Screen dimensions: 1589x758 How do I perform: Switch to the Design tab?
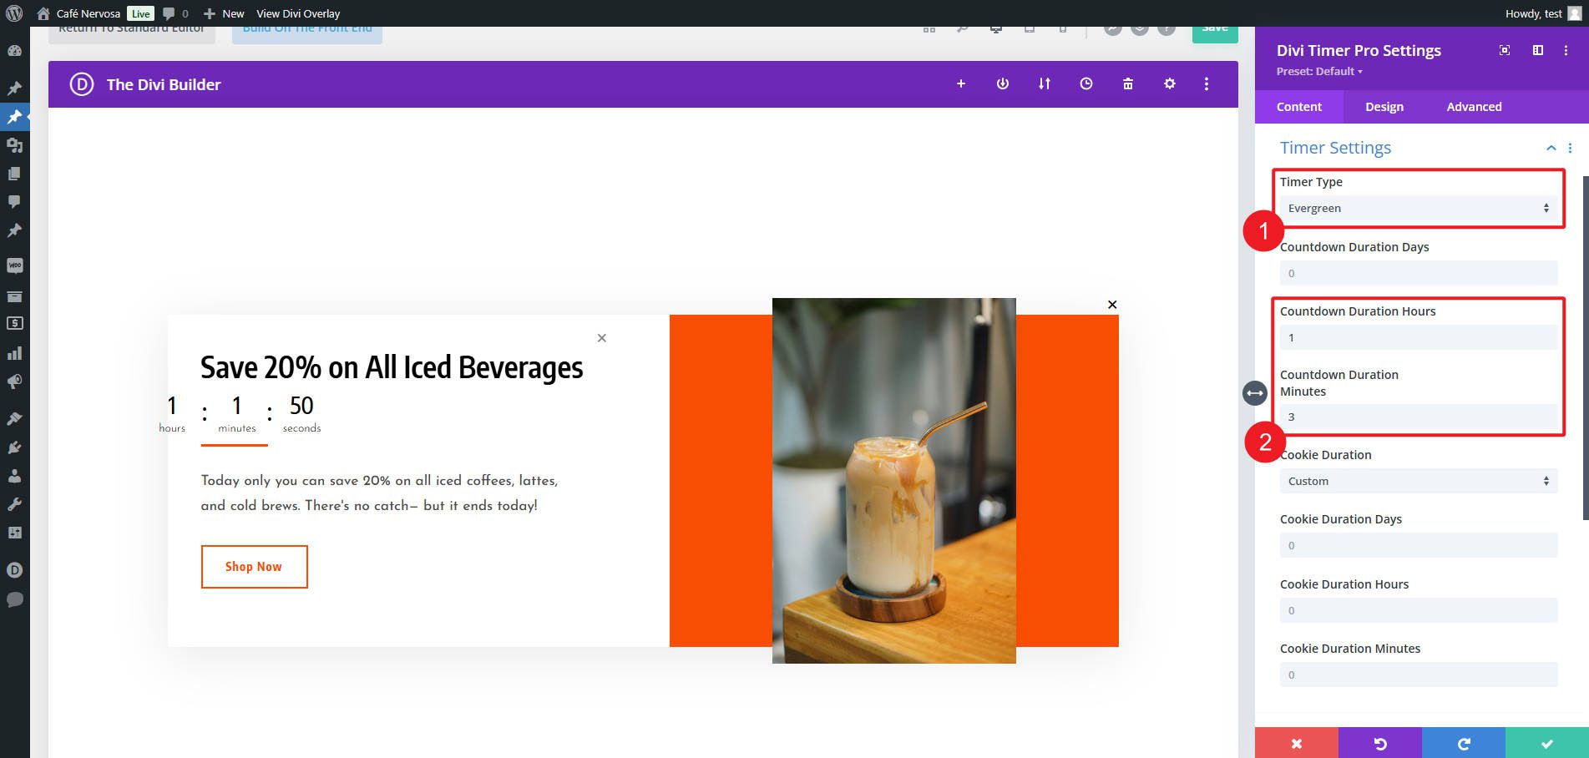(1384, 107)
